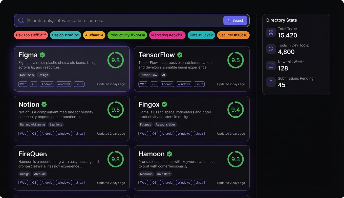Click the yellow AI color chip
This screenshot has width=344, height=198.
(94, 35)
